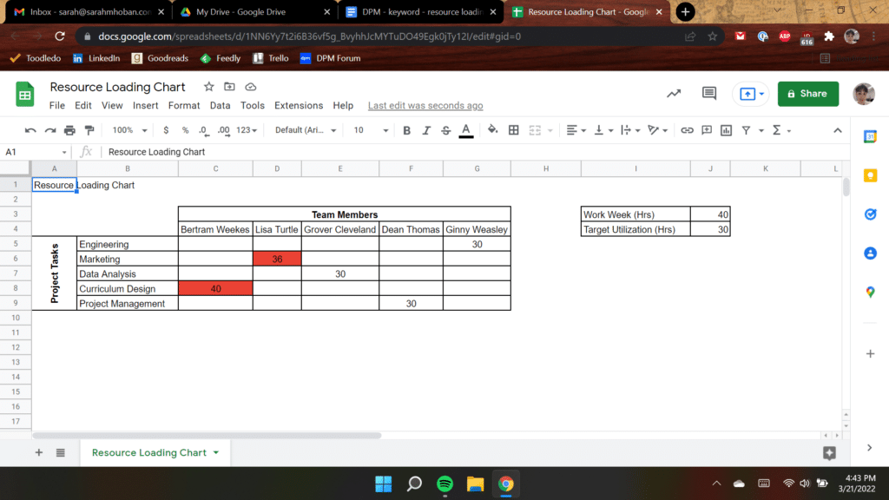
Task: Format selection as percent
Action: 185,130
